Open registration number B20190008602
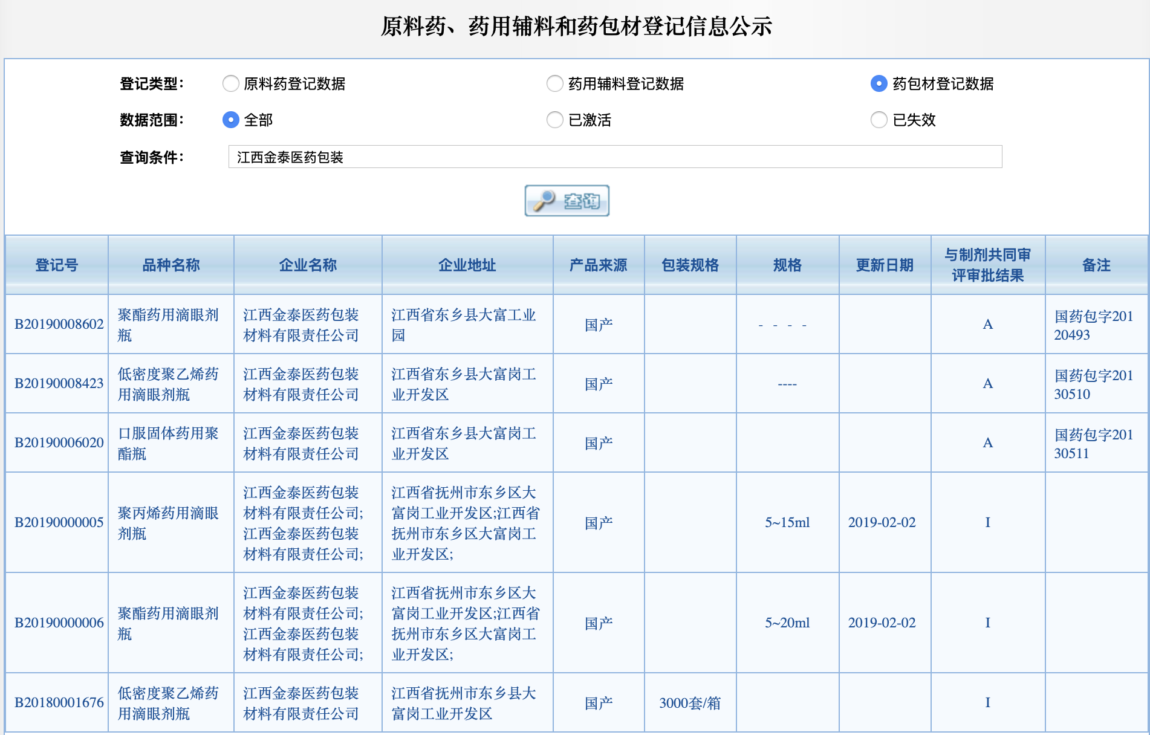The image size is (1150, 735). pos(59,324)
